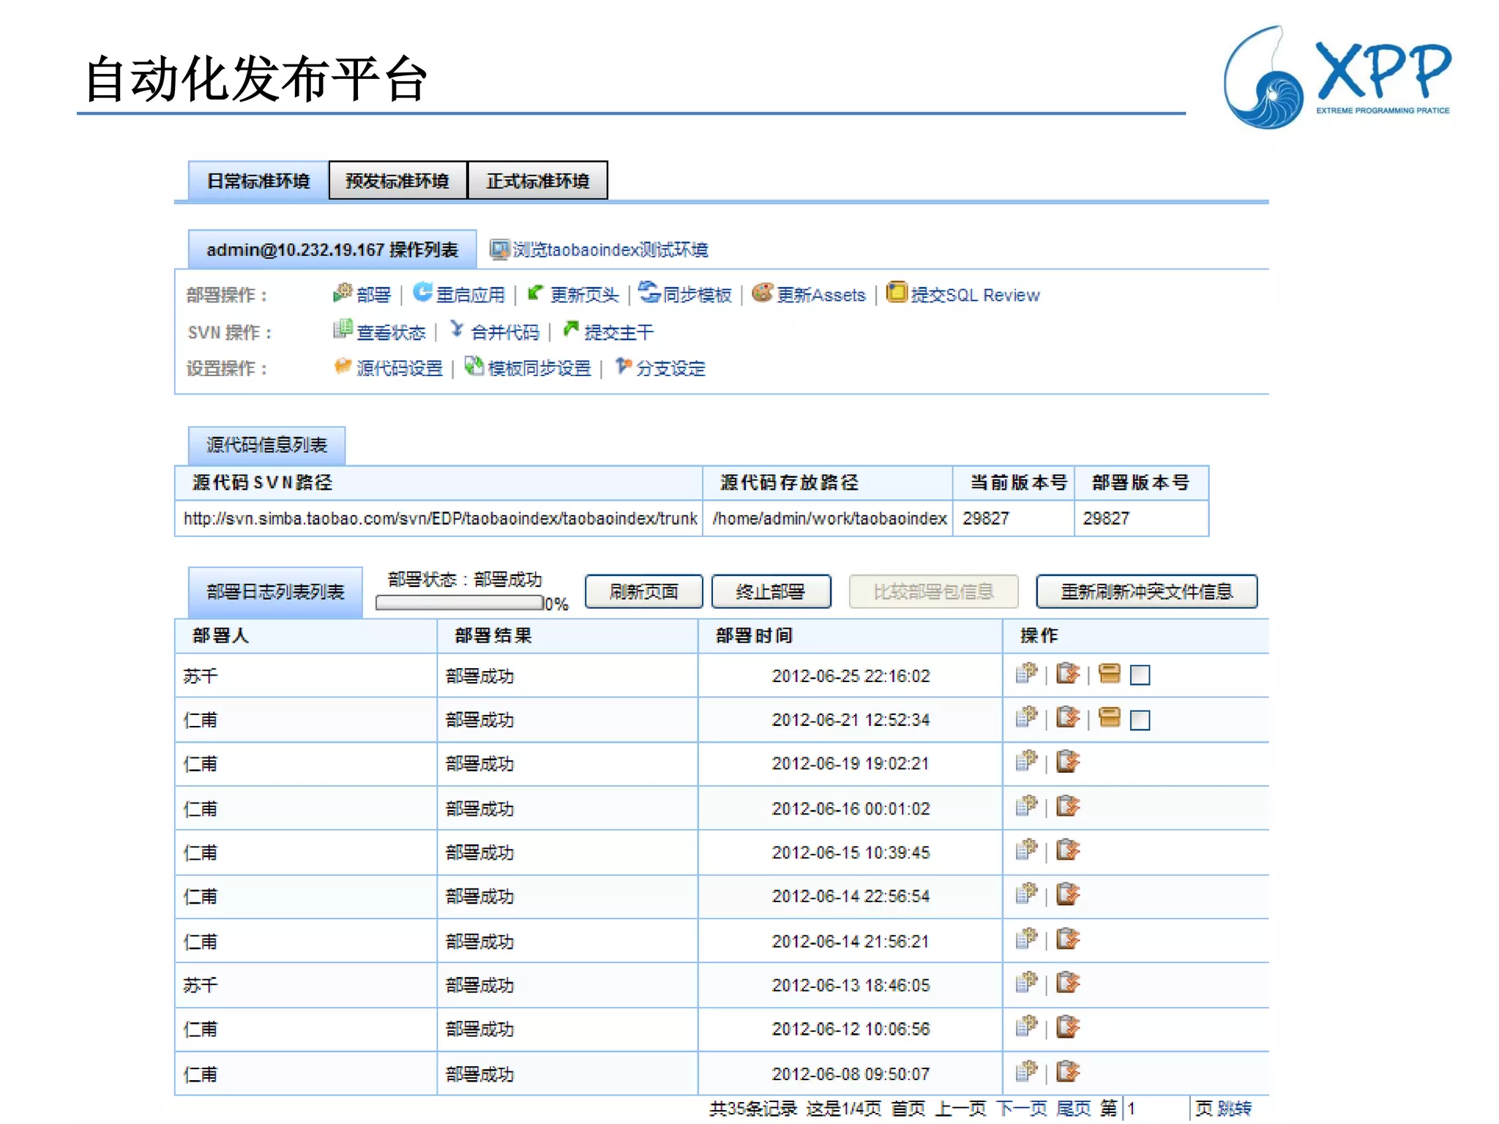Screen dimensions: 1499x1124
Task: Click the 上一页 pagination text
Action: point(961,1109)
